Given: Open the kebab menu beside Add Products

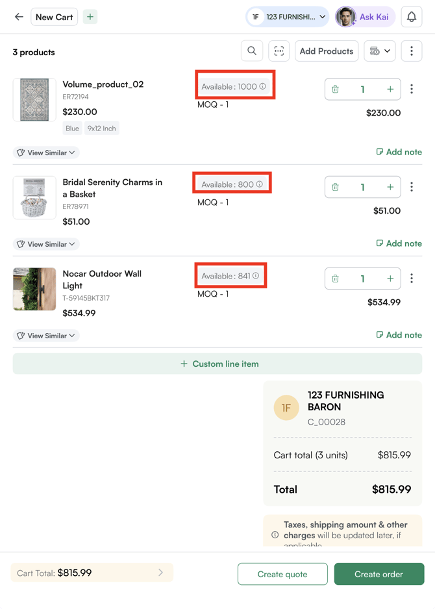Looking at the screenshot, I should point(412,51).
